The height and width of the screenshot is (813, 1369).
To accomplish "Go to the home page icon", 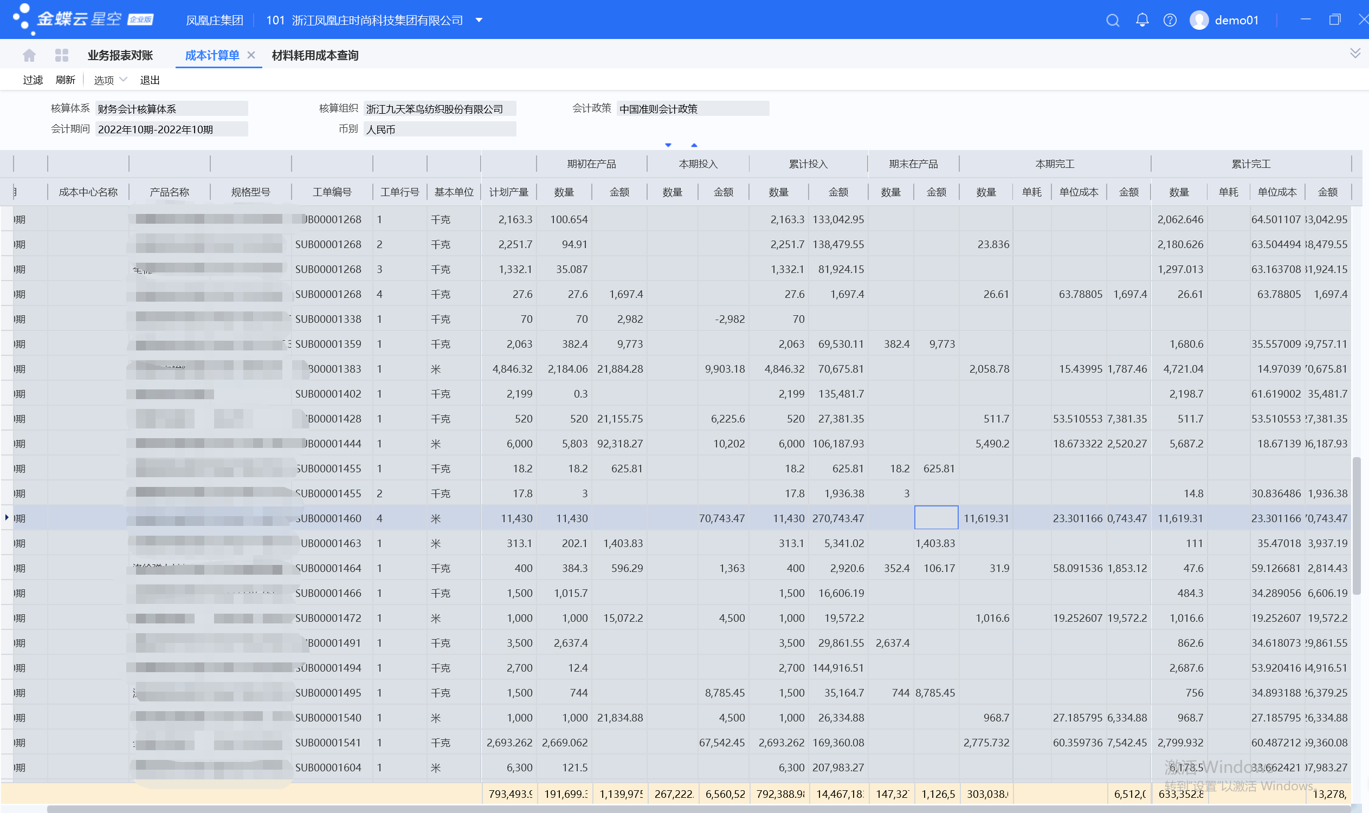I will pos(29,55).
